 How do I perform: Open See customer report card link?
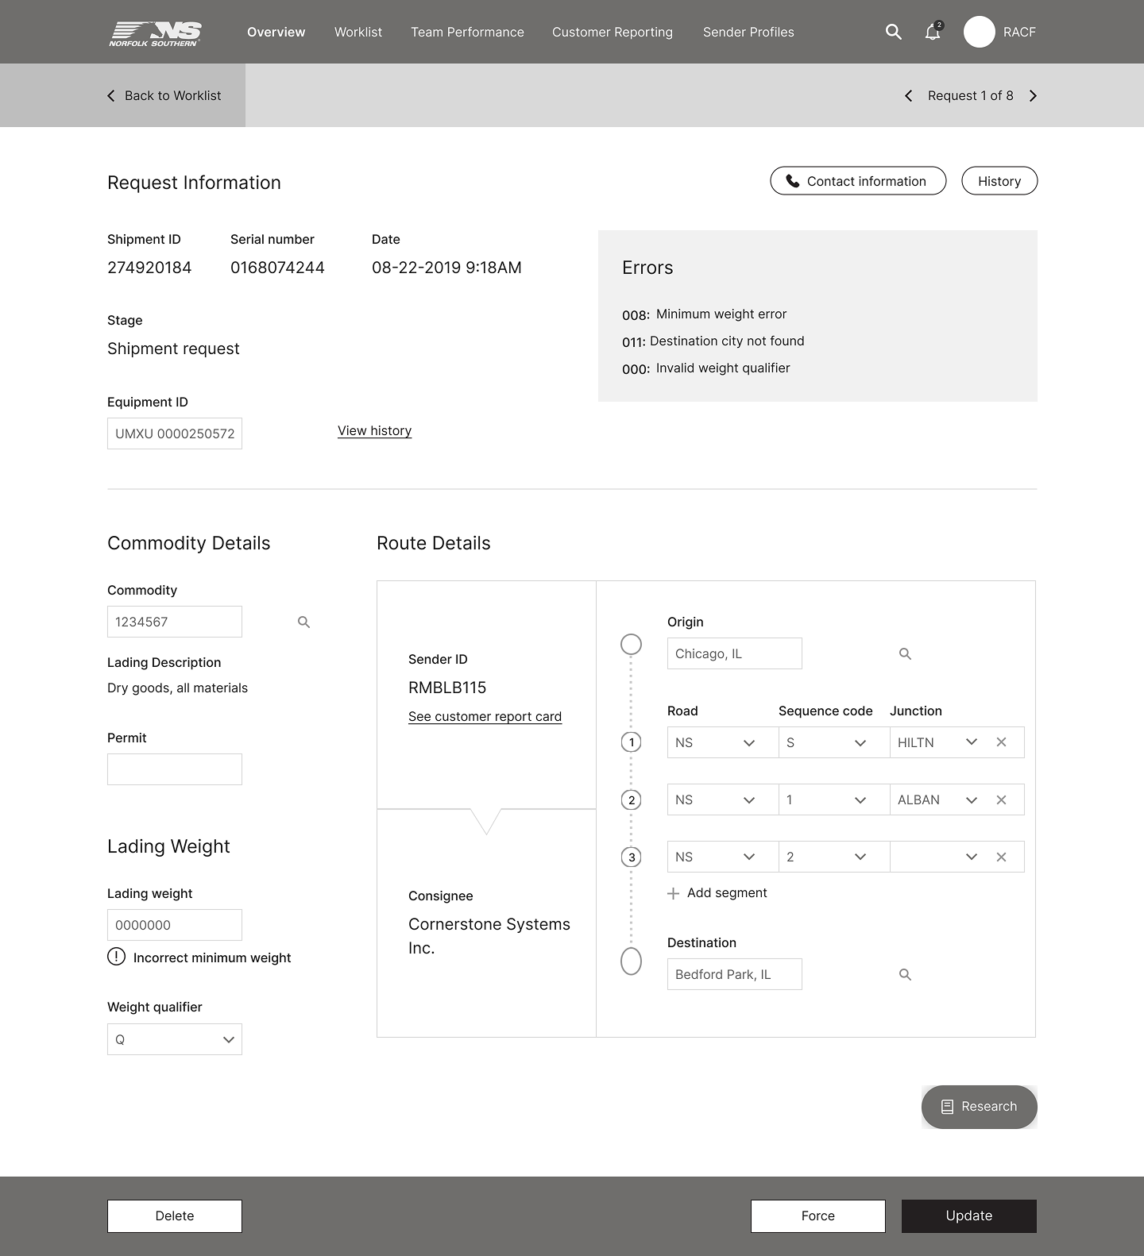click(485, 716)
